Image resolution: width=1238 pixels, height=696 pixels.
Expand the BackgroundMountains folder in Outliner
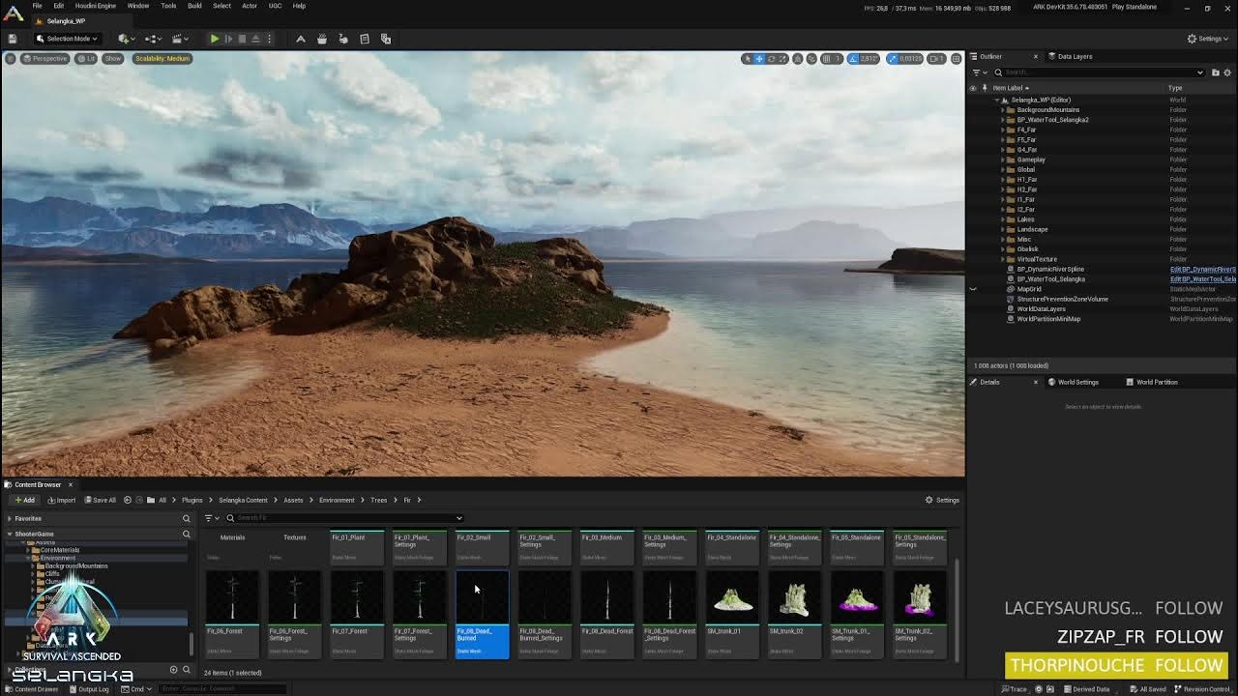pos(1002,110)
